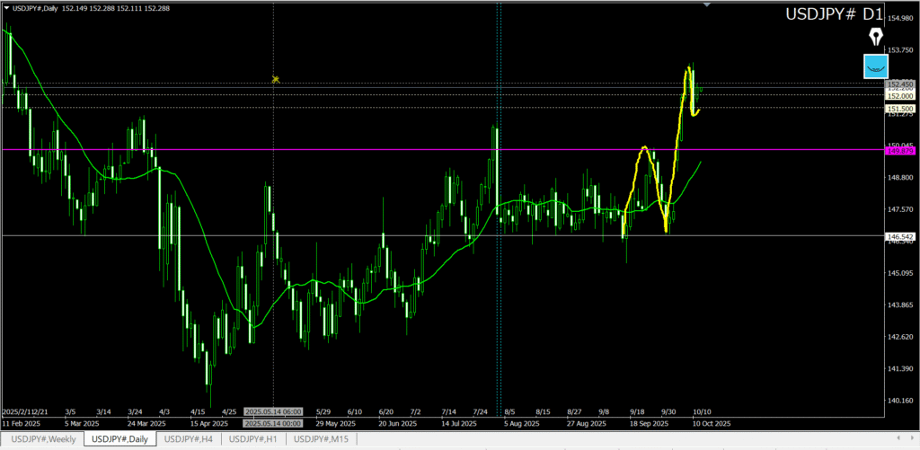Click the blue smile indicator button

click(875, 66)
